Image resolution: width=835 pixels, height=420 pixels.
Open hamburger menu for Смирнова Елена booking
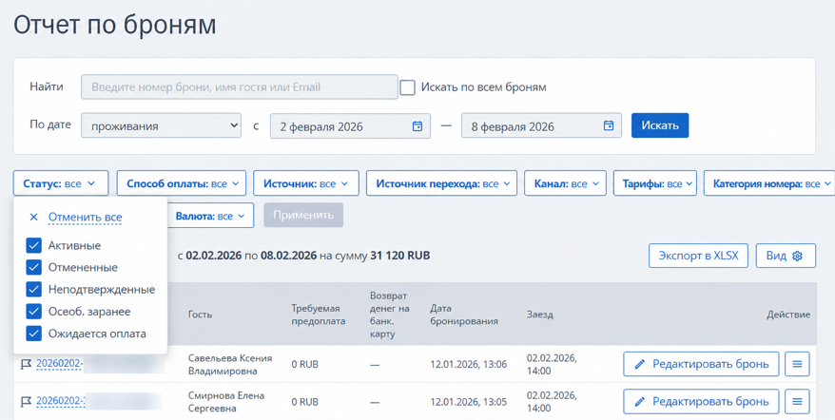click(x=797, y=401)
